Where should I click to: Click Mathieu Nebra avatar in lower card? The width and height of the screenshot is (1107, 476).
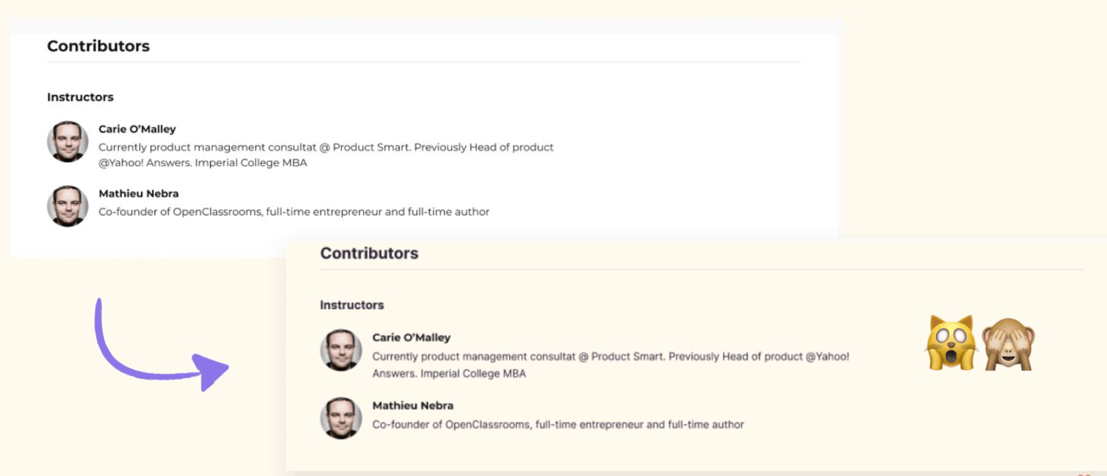coord(341,418)
